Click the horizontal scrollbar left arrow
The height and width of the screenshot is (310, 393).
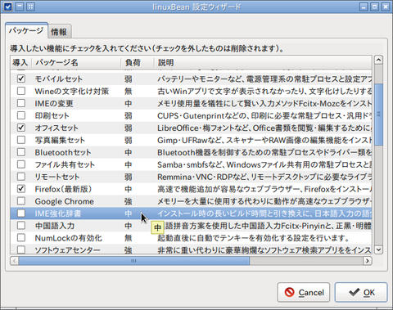(x=15, y=261)
